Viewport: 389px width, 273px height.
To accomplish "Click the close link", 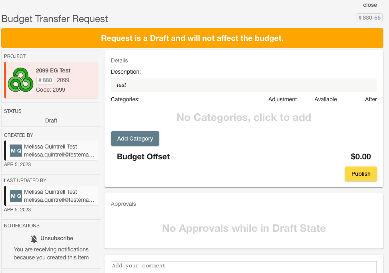I will point(370,5).
